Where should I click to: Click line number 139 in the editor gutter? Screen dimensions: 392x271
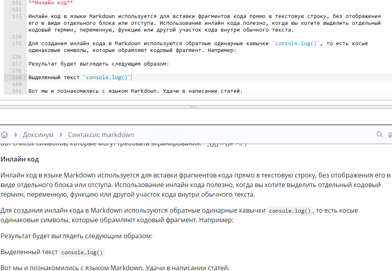pos(16,78)
